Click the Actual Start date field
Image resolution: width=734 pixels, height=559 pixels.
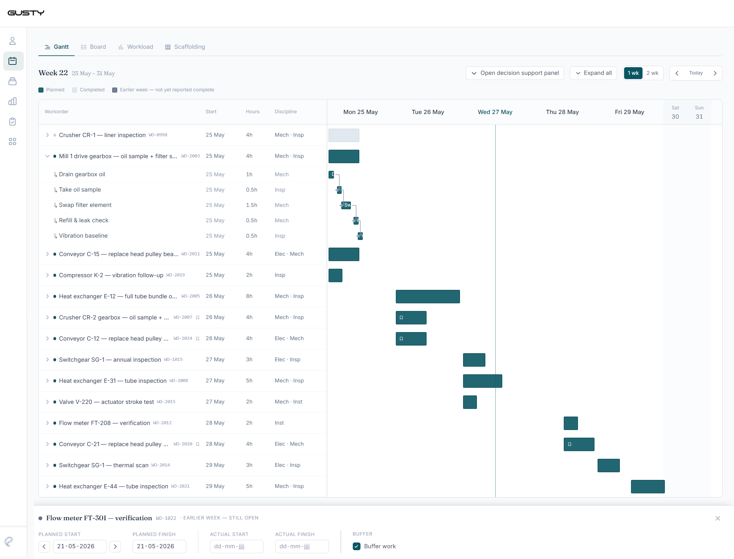click(237, 546)
